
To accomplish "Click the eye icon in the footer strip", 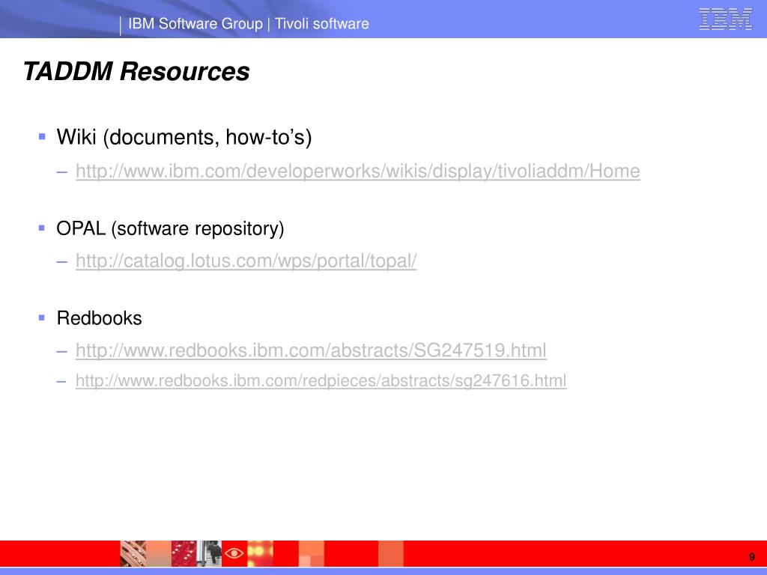I will [x=234, y=553].
